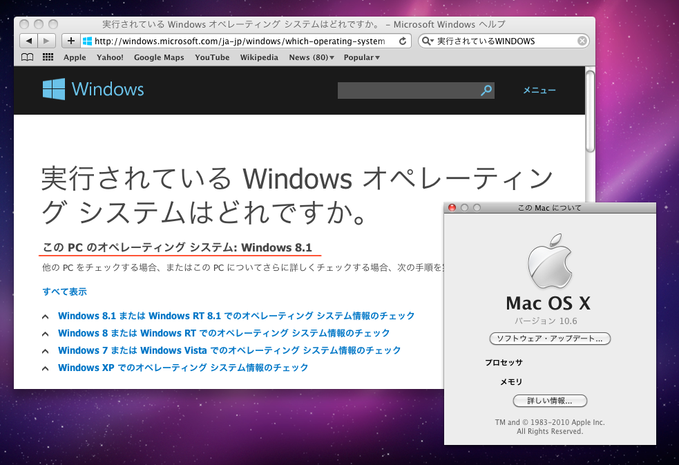Click Mac OS X title text
Image resolution: width=679 pixels, height=465 pixels.
click(x=548, y=303)
